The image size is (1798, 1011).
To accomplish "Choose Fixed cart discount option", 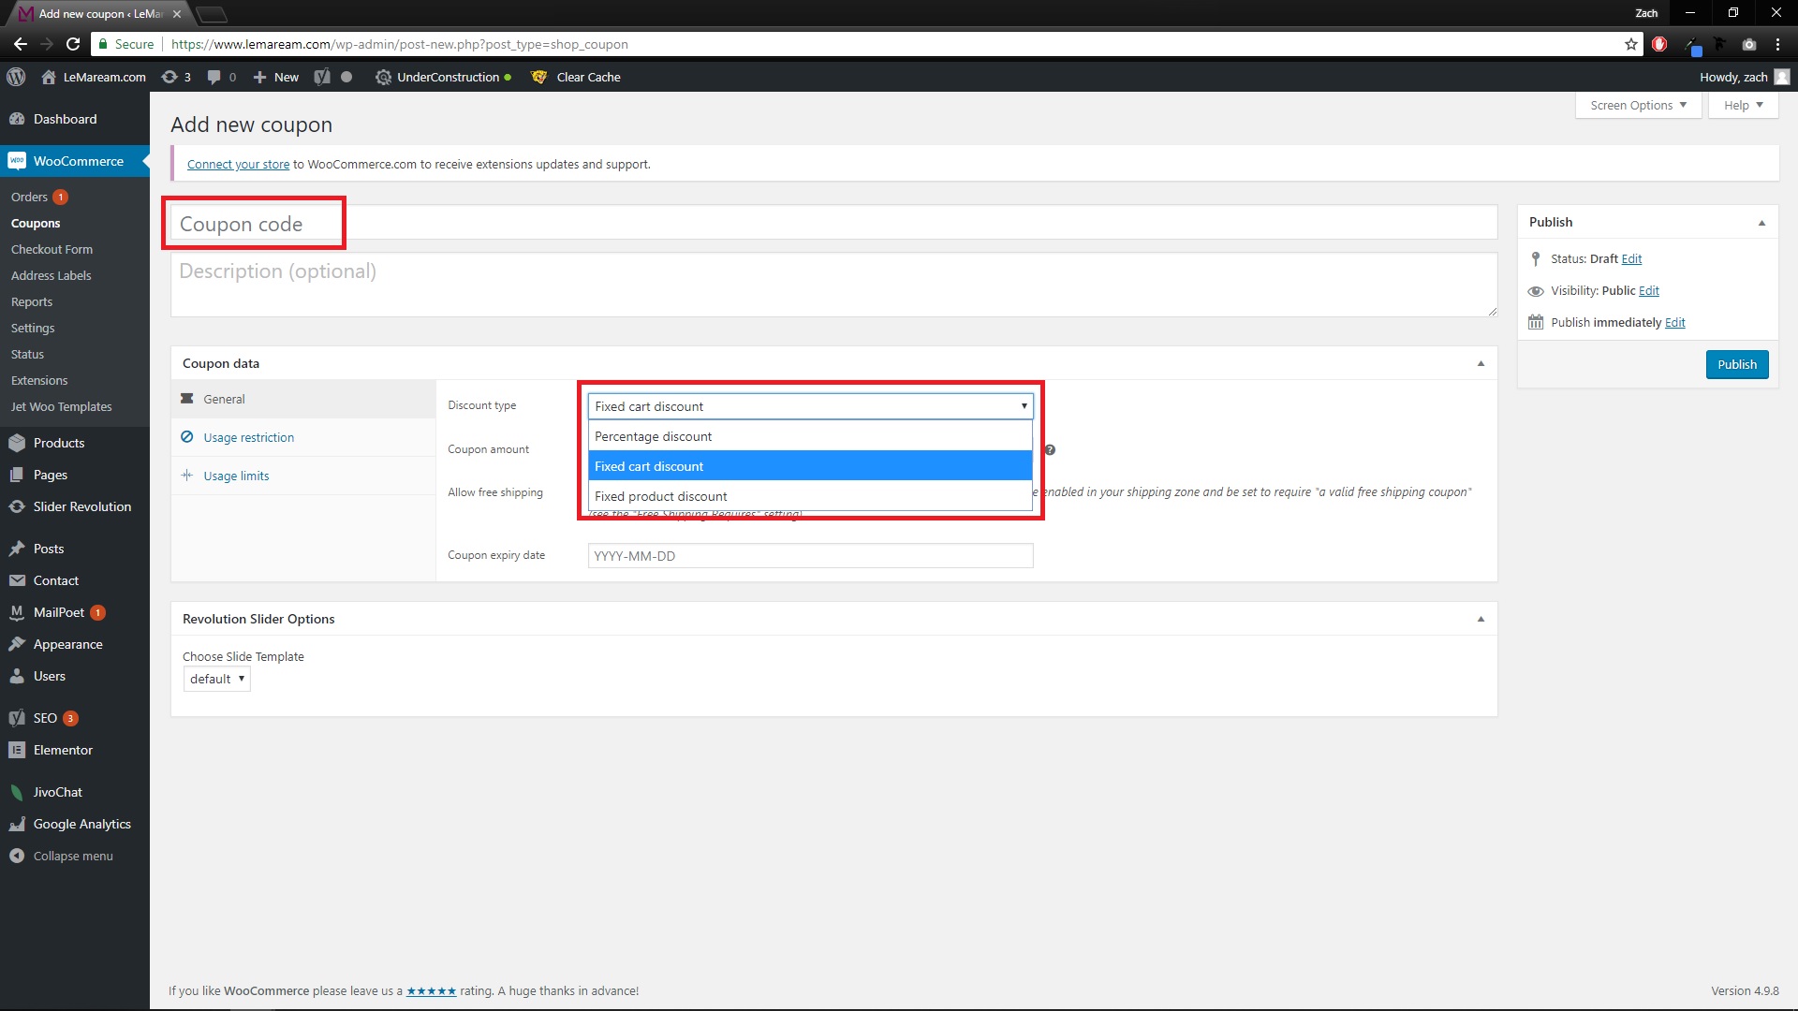I will [x=810, y=466].
